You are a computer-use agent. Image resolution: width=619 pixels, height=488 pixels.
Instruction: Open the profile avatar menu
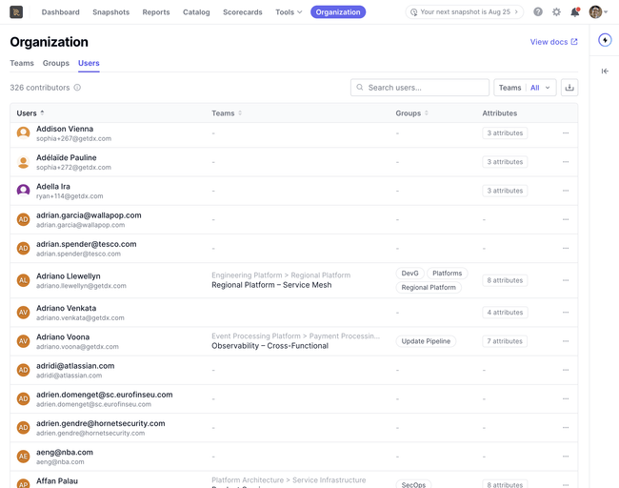coord(598,12)
